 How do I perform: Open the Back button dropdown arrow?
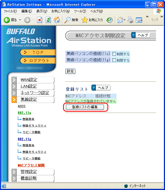coord(20,20)
